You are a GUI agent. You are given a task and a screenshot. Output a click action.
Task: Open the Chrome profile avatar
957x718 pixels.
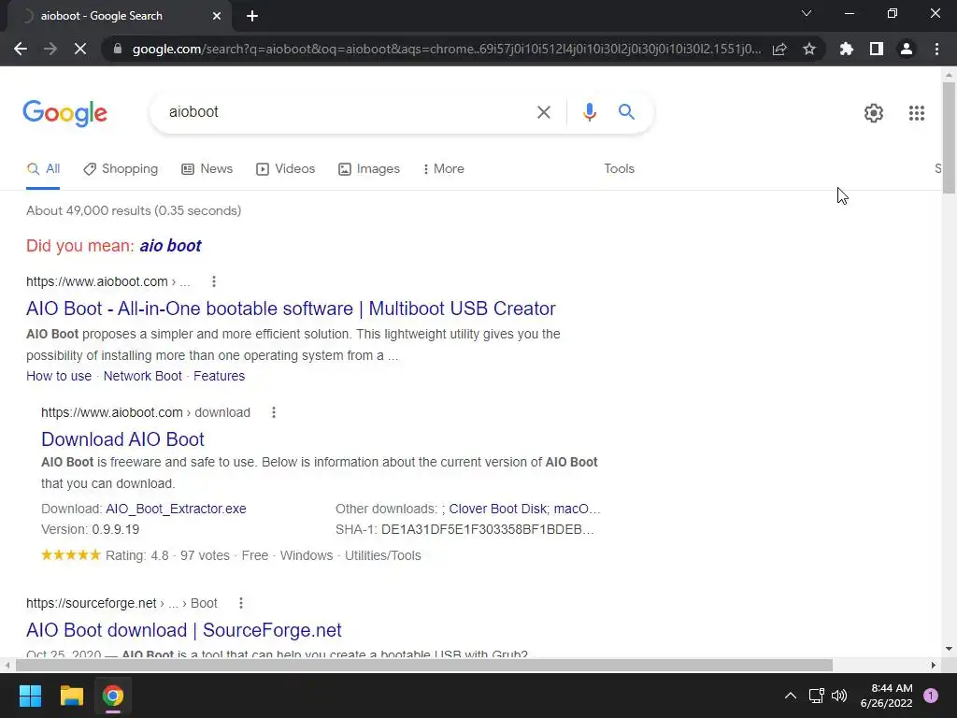[x=907, y=49]
